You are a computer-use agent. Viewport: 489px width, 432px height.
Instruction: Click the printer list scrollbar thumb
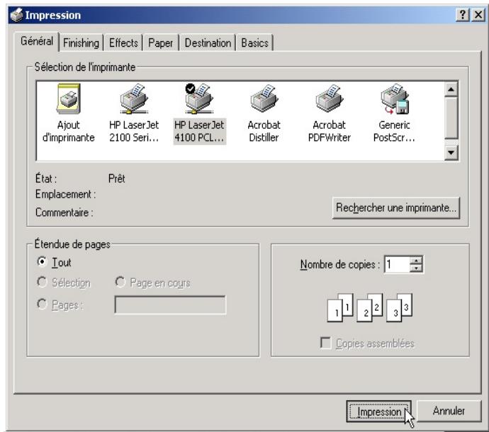tap(451, 118)
